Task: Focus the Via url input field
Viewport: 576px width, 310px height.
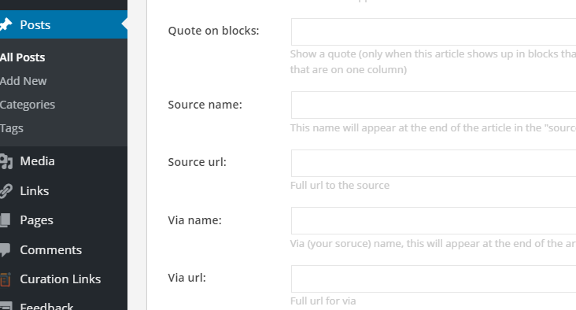Action: tap(434, 279)
